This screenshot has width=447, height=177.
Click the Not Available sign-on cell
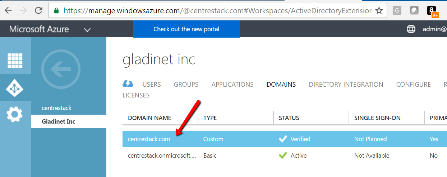click(x=372, y=156)
